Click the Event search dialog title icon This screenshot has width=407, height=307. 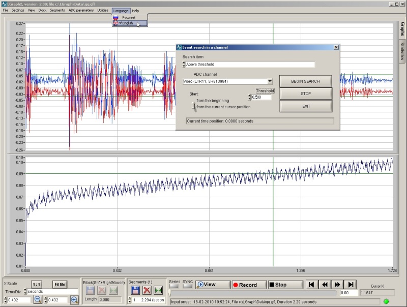click(x=179, y=47)
